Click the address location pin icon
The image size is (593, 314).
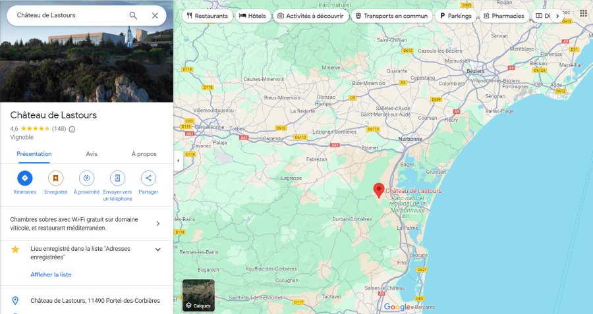click(15, 301)
